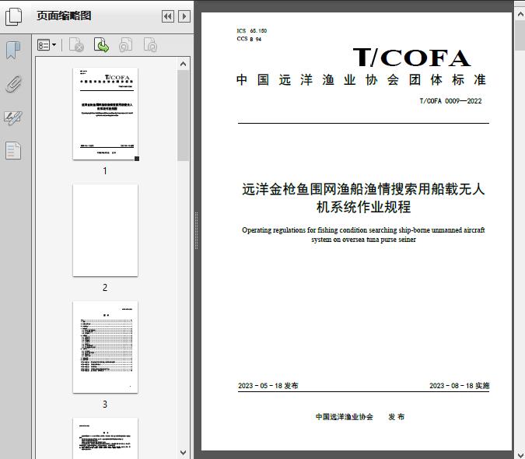Image resolution: width=525 pixels, height=459 pixels.
Task: Rotate page clockwise icon
Action: (x=150, y=45)
